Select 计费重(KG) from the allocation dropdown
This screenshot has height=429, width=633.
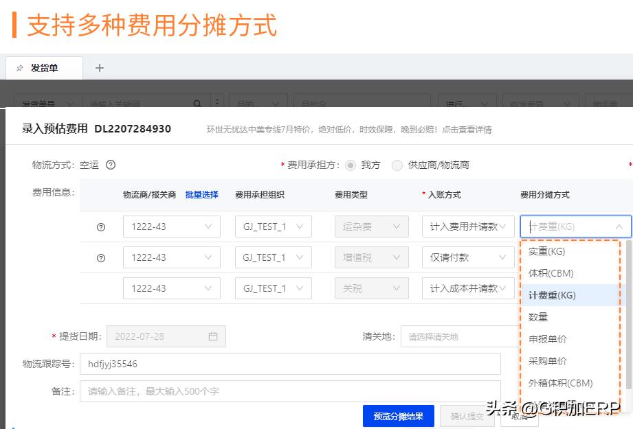(x=554, y=294)
